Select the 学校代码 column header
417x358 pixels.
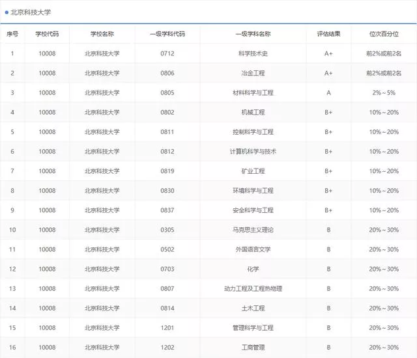pyautogui.click(x=47, y=34)
